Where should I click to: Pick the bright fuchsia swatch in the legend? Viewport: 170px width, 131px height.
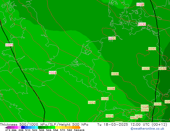[x=16, y=128]
